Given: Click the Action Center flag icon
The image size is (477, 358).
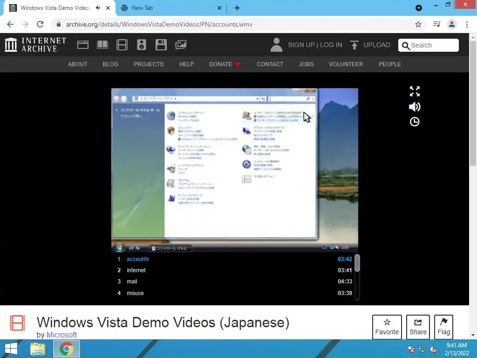Looking at the screenshot, I should [x=411, y=349].
